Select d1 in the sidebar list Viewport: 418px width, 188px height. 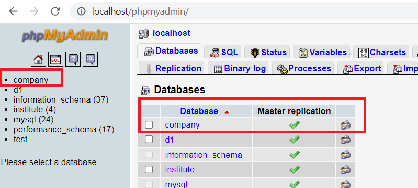[18, 90]
